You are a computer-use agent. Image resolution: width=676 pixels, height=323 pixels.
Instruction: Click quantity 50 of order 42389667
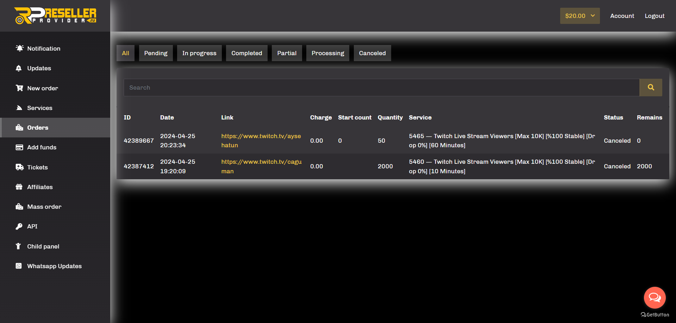pyautogui.click(x=381, y=141)
